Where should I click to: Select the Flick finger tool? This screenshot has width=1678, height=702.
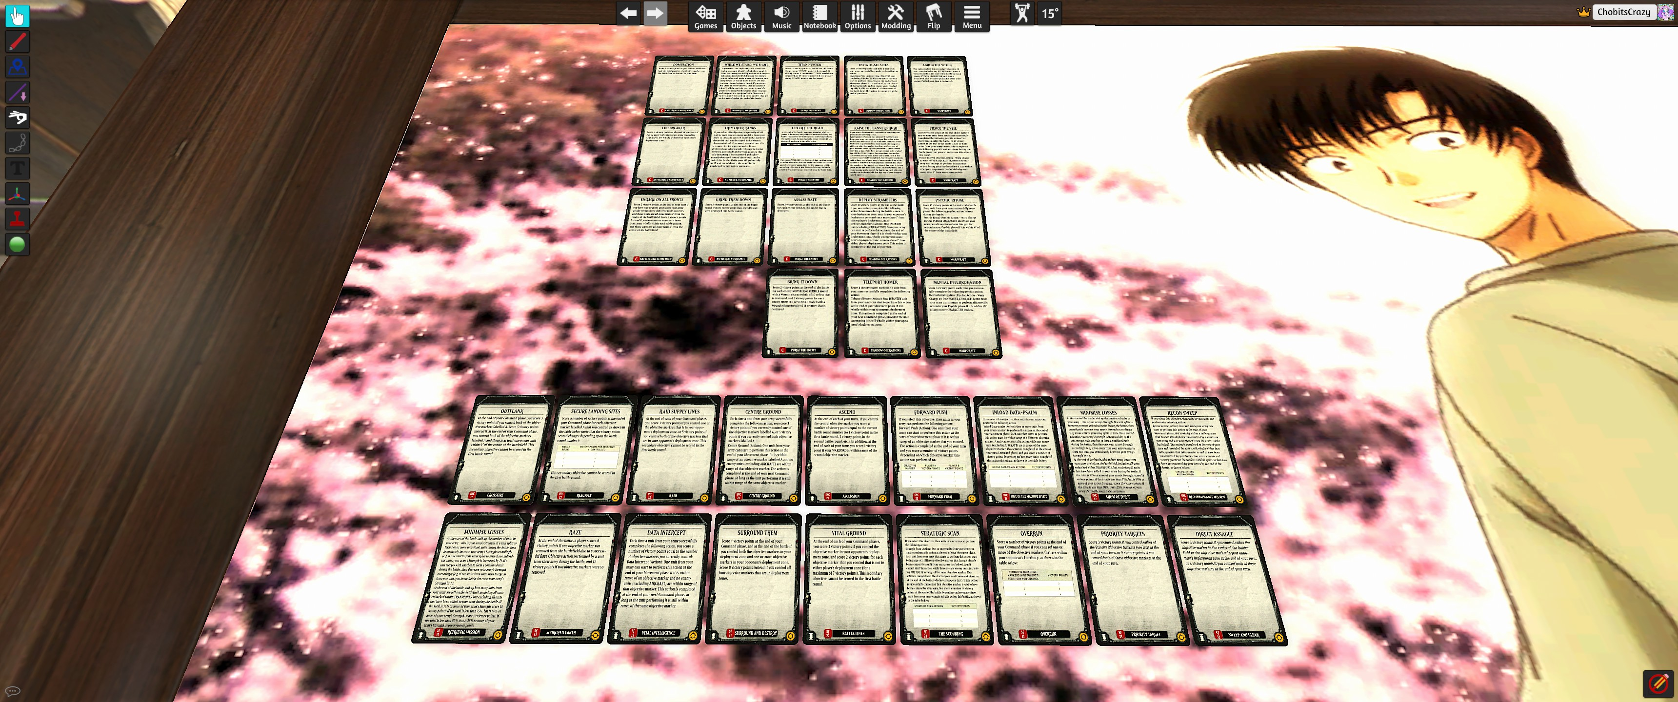[18, 118]
